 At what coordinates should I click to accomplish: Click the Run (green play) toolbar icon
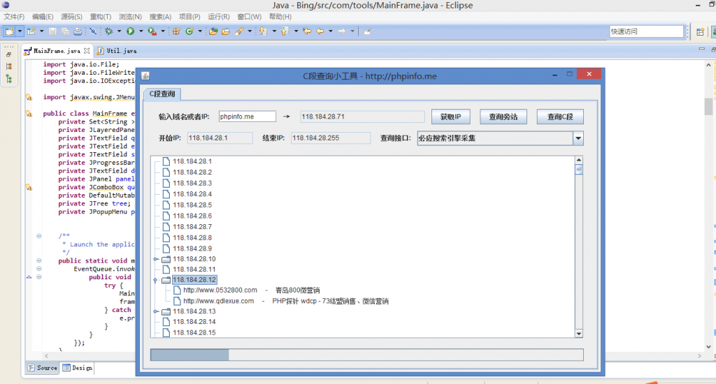(130, 31)
